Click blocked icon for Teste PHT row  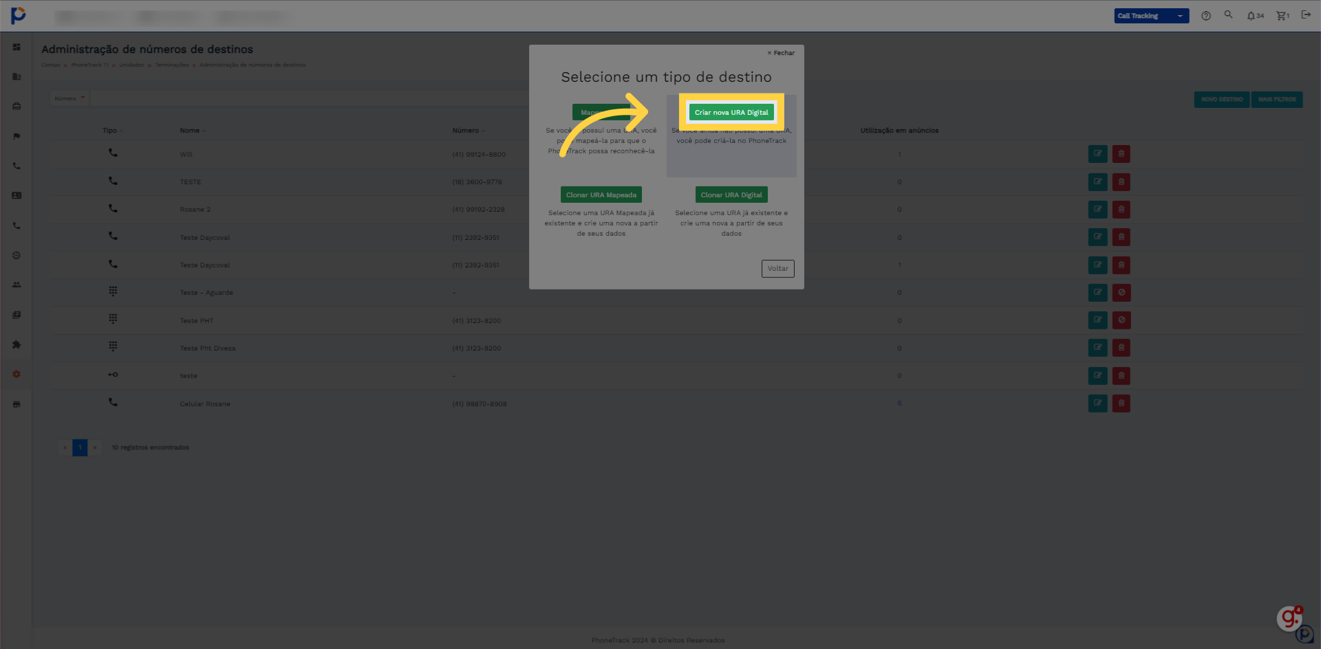click(1121, 320)
